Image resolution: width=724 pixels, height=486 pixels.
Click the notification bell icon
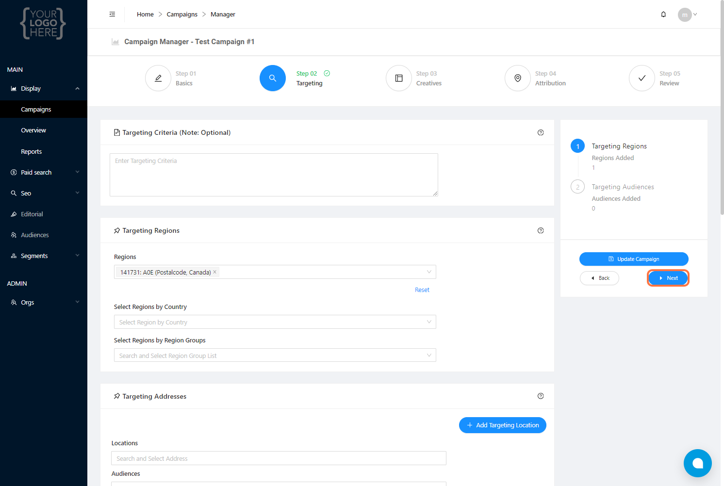coord(663,15)
